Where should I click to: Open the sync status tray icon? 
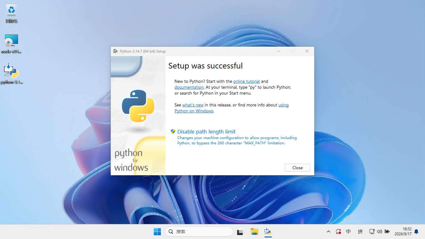tap(339, 232)
